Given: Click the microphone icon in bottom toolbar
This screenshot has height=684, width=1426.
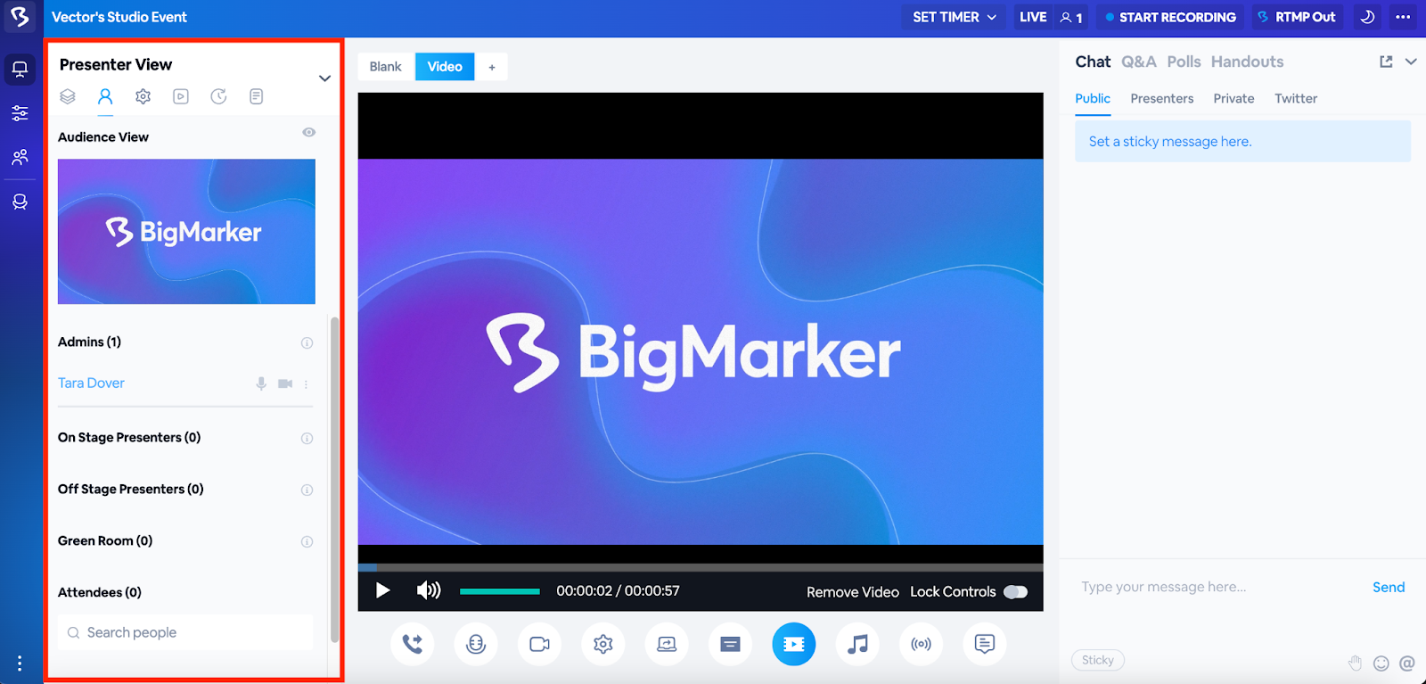Looking at the screenshot, I should 476,644.
